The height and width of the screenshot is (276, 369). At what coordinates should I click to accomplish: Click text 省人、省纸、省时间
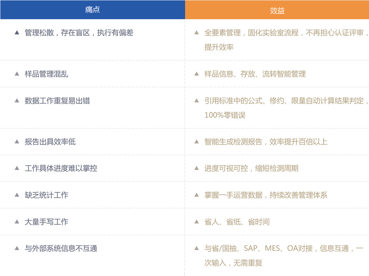click(x=237, y=222)
